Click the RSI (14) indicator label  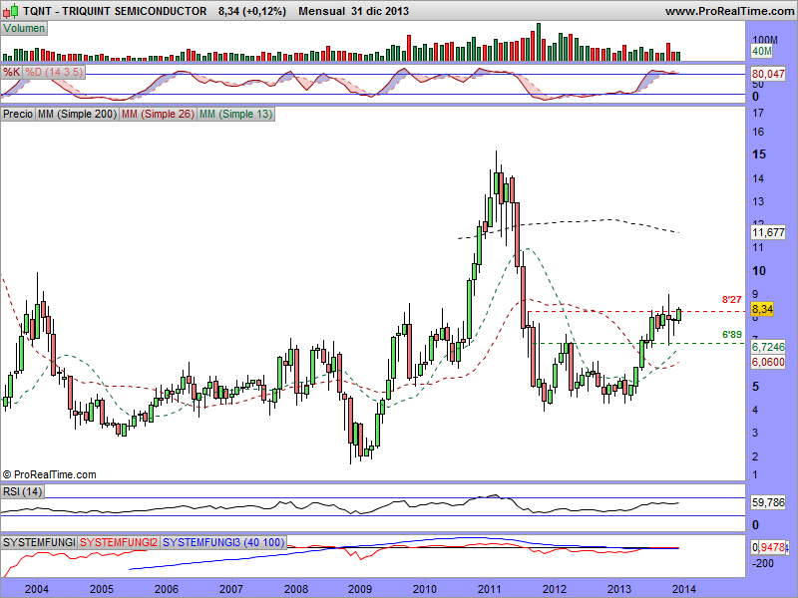22,491
